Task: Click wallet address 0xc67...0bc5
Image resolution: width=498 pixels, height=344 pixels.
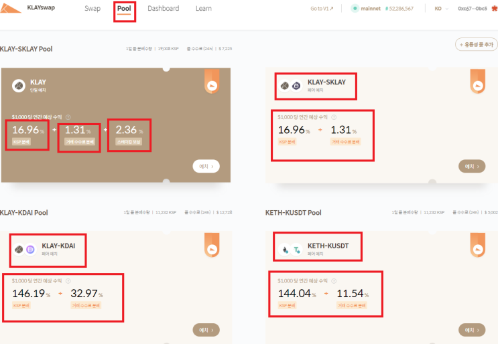Action: pyautogui.click(x=473, y=9)
